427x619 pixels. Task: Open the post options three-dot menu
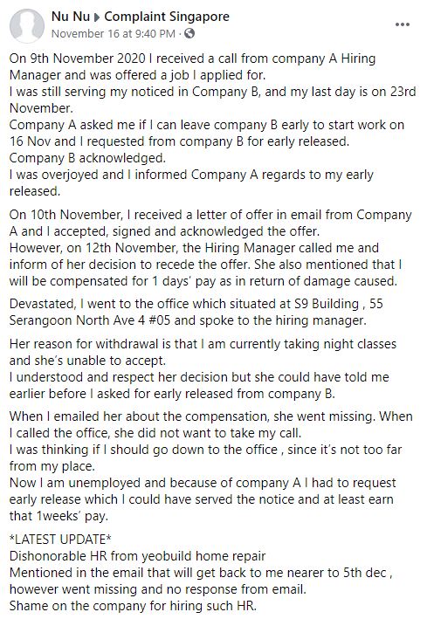(403, 24)
